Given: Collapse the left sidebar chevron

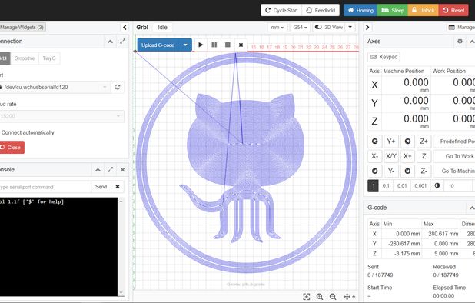Looking at the screenshot, I should [x=125, y=27].
